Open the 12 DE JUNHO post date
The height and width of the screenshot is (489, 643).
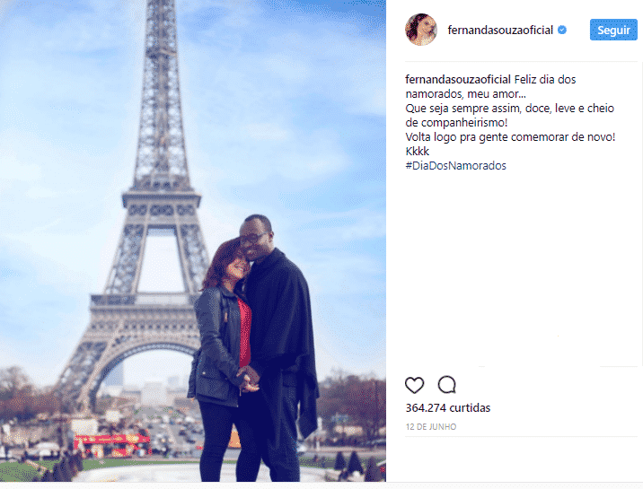(431, 427)
